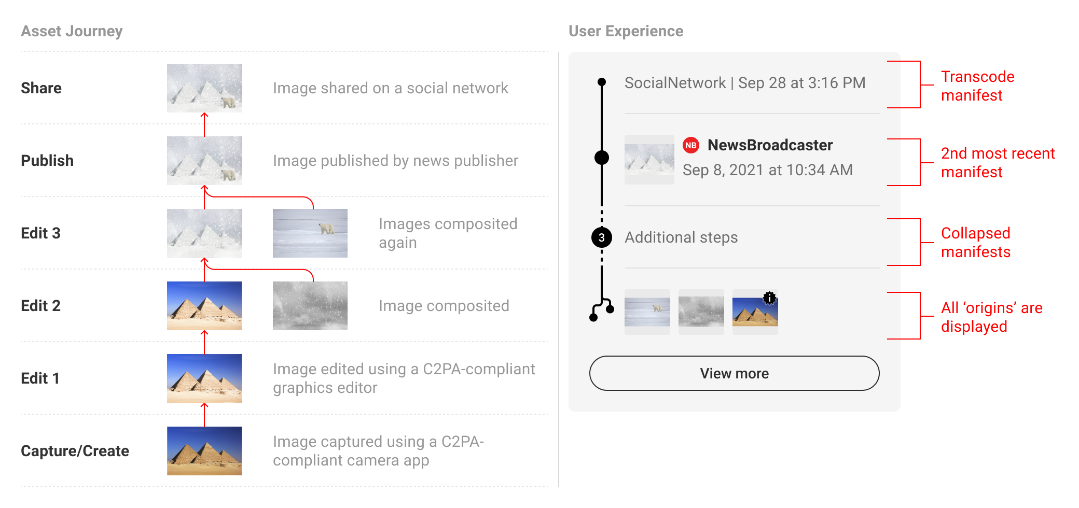1079x508 pixels.
Task: Select the SocialNetwork timeline dot
Action: point(602,82)
